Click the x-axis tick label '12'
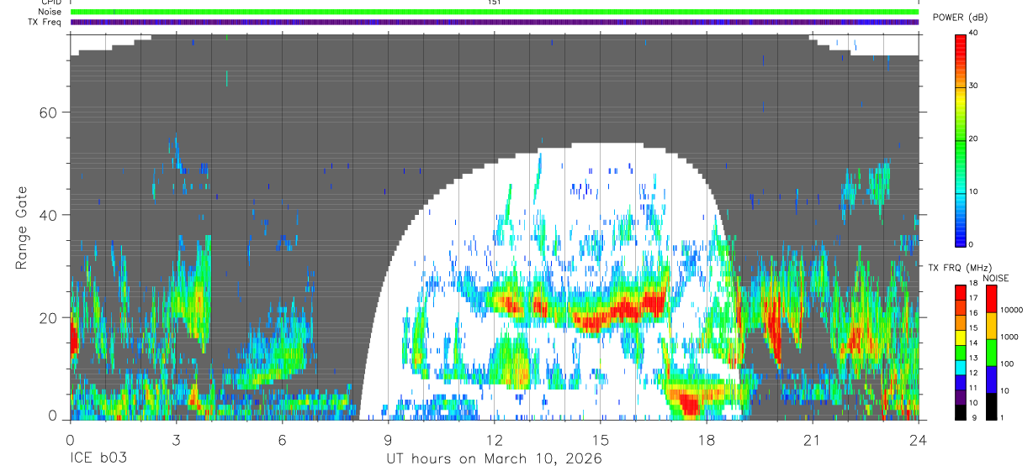This screenshot has height=476, width=1033. click(x=494, y=440)
